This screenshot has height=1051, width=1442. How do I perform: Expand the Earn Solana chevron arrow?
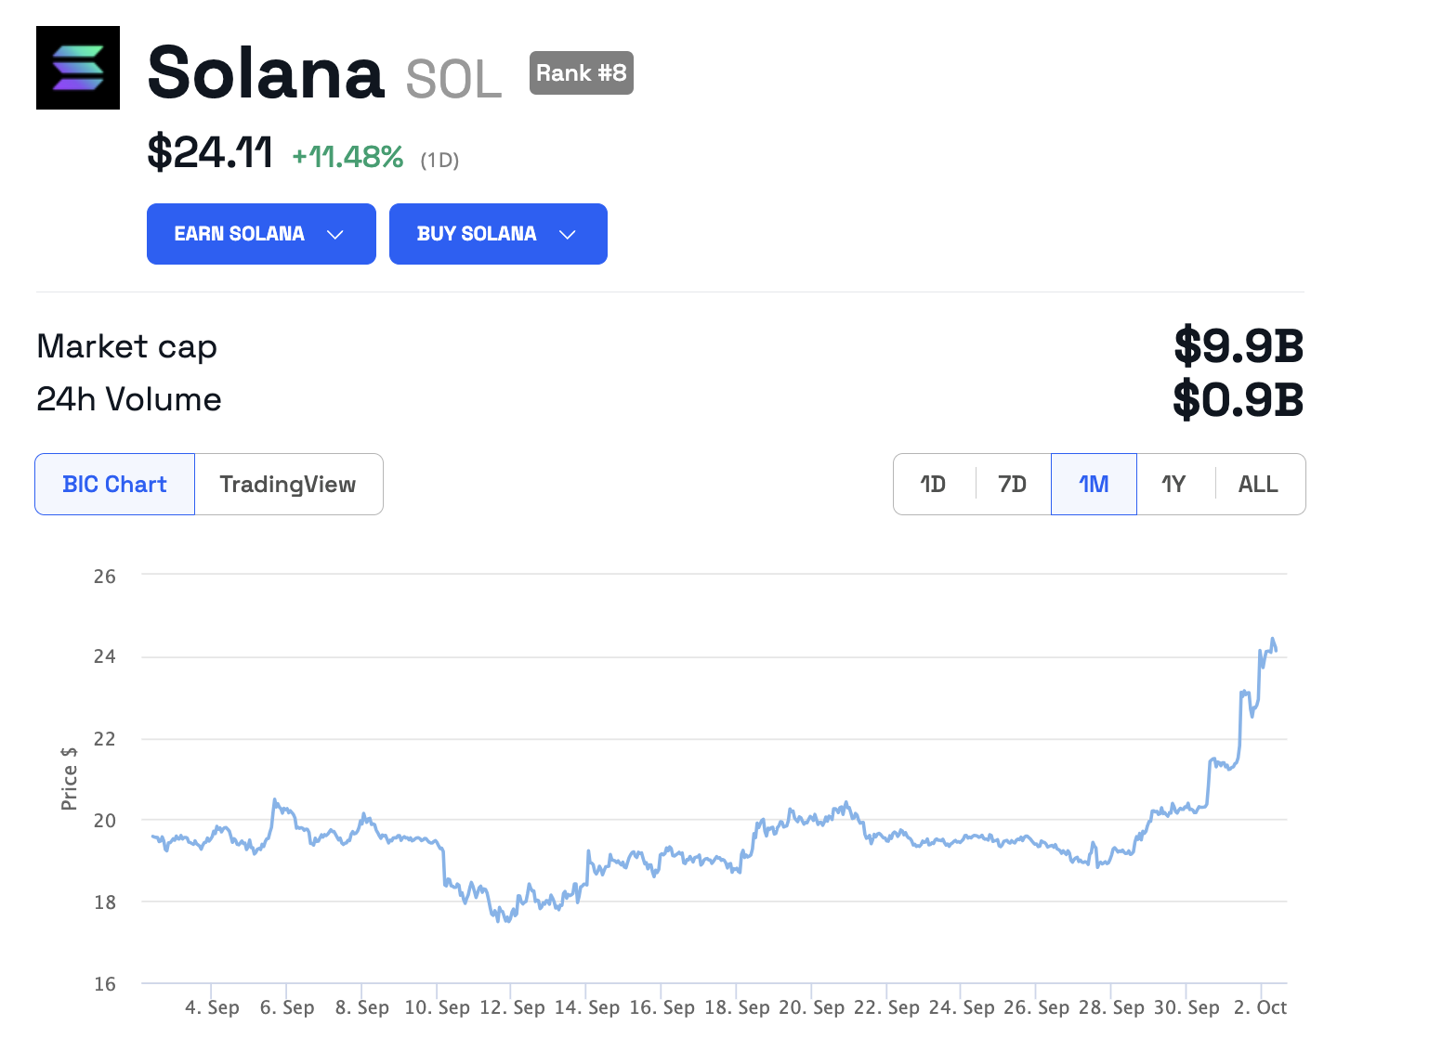click(335, 235)
